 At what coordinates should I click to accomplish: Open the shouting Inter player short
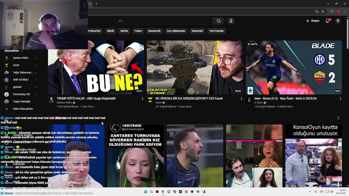[195, 156]
